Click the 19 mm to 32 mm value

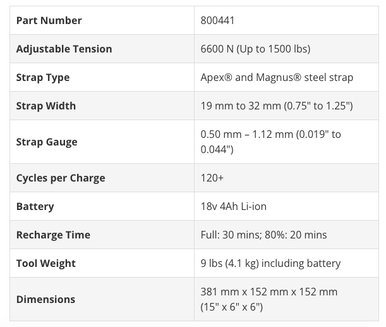coord(276,106)
